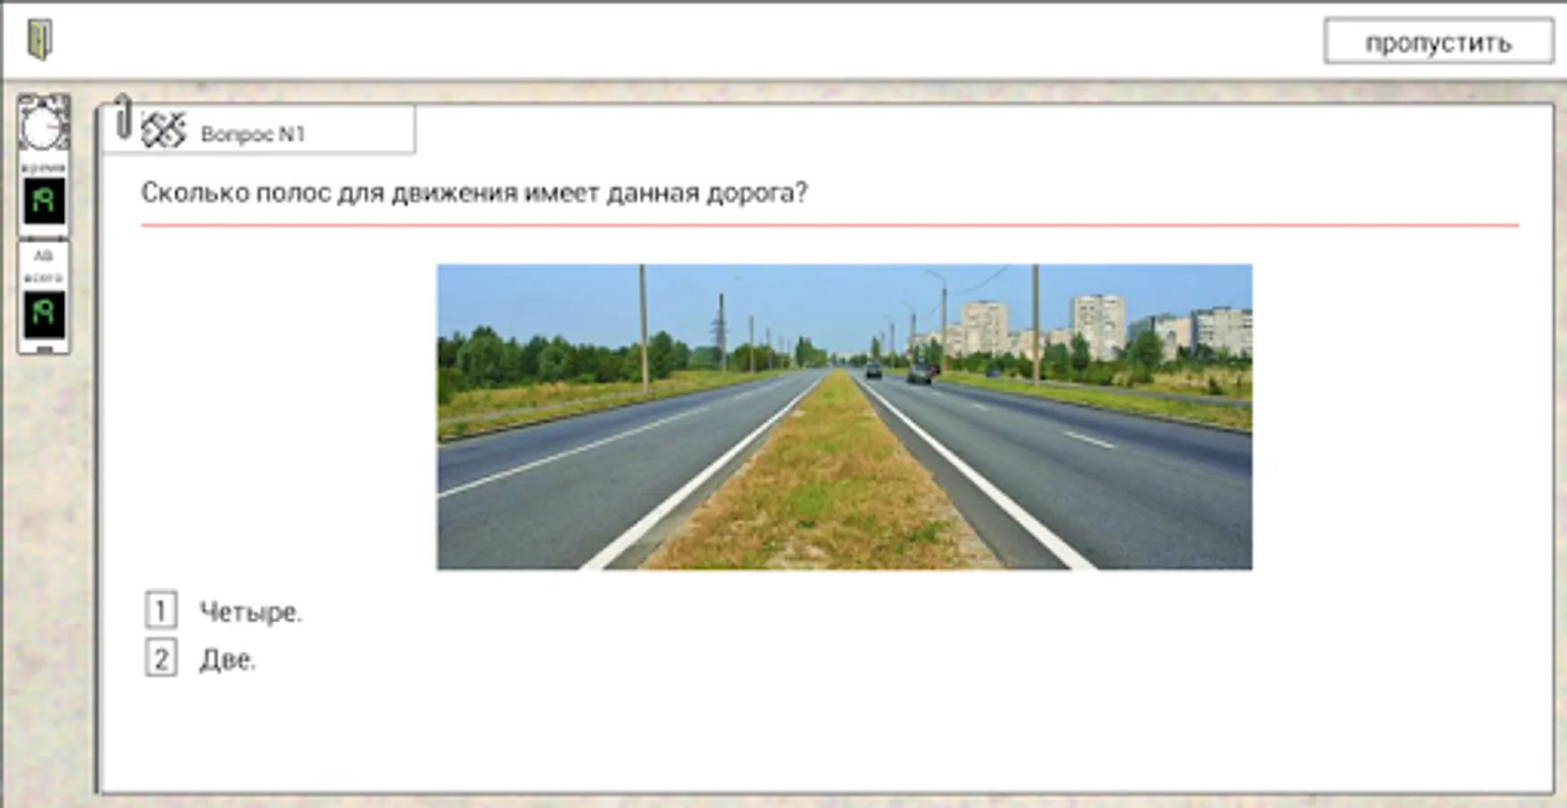The height and width of the screenshot is (808, 1567).
Task: Click the green time counter display
Action: (44, 200)
